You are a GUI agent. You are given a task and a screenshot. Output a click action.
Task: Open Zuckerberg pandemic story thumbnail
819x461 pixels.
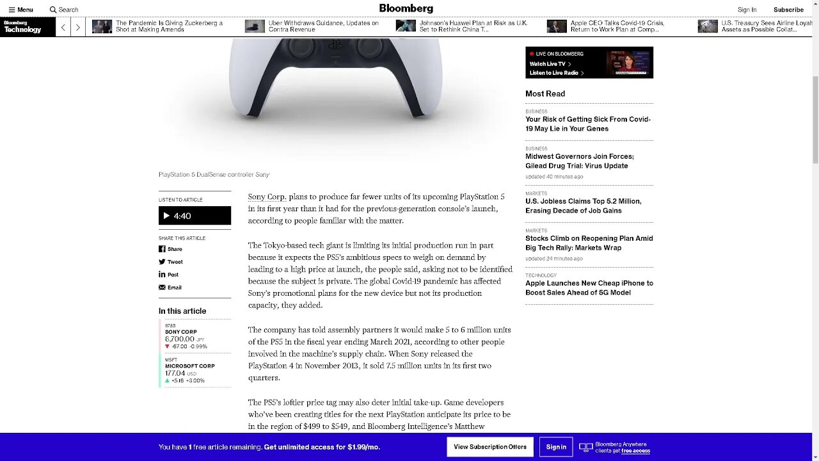click(x=102, y=26)
